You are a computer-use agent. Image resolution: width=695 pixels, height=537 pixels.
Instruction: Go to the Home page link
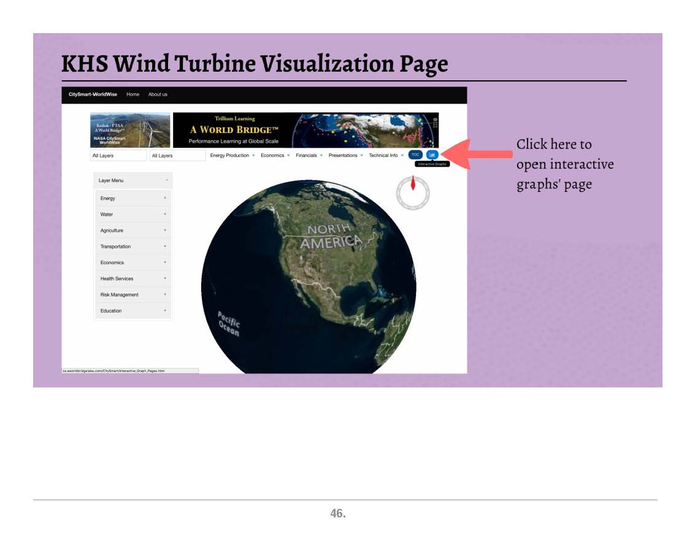(x=132, y=94)
